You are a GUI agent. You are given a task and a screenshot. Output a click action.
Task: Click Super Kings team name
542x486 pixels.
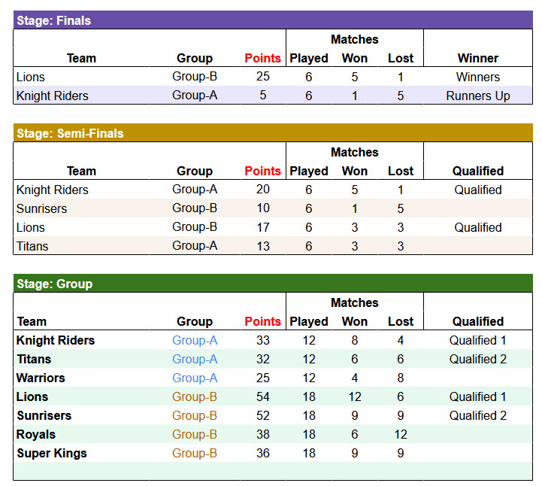tap(51, 453)
